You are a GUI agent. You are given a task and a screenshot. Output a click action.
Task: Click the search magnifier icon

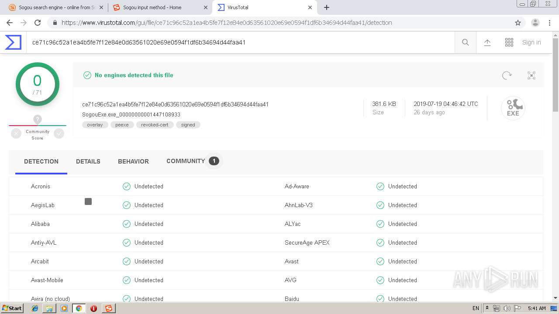(466, 42)
